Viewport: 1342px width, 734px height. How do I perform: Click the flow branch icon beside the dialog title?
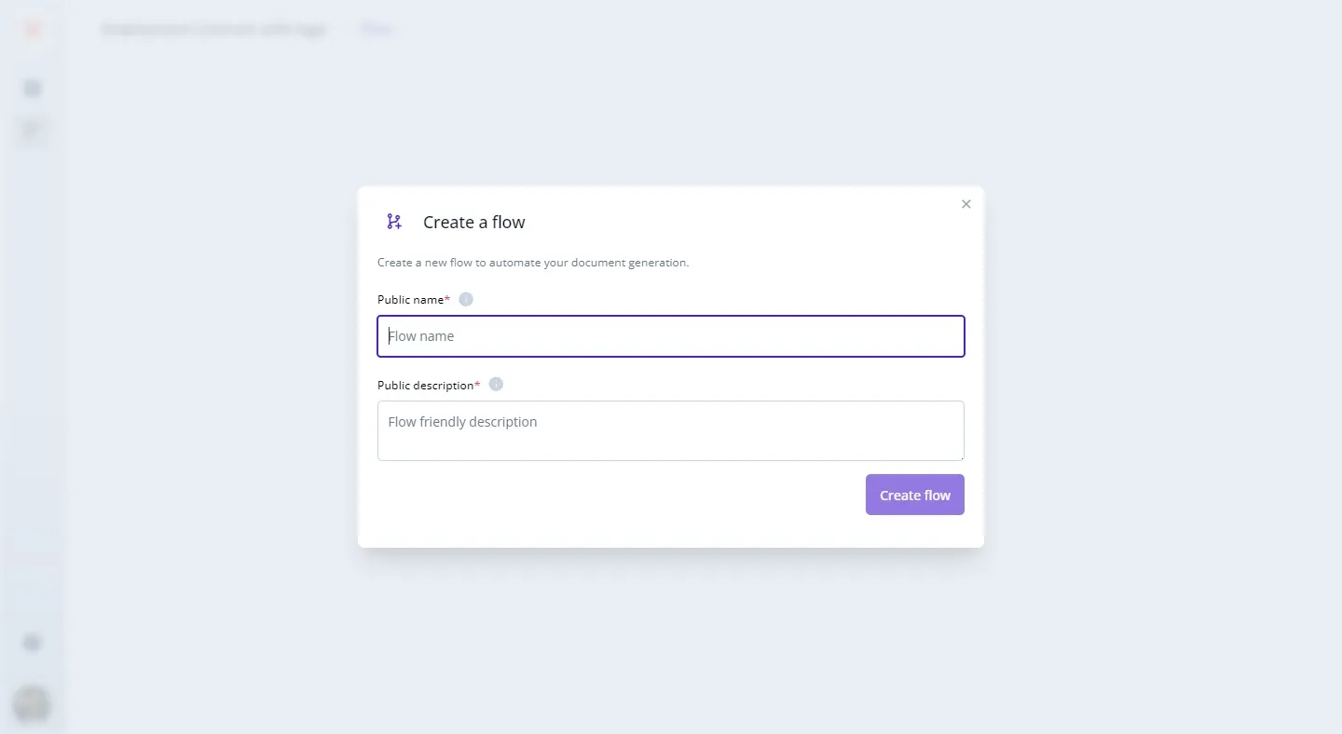click(394, 222)
